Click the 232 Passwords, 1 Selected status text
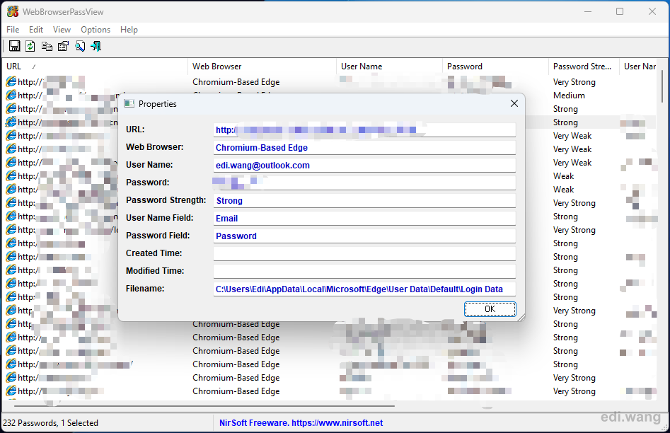The height and width of the screenshot is (433, 670). pyautogui.click(x=50, y=423)
